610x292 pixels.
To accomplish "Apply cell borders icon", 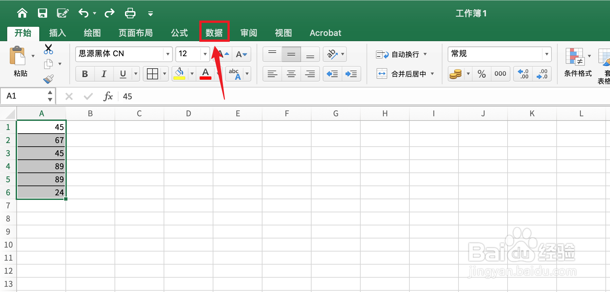I will (x=152, y=74).
